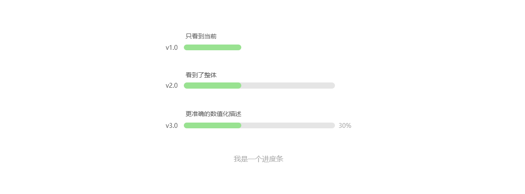Click the 30% percentage label

click(x=345, y=126)
